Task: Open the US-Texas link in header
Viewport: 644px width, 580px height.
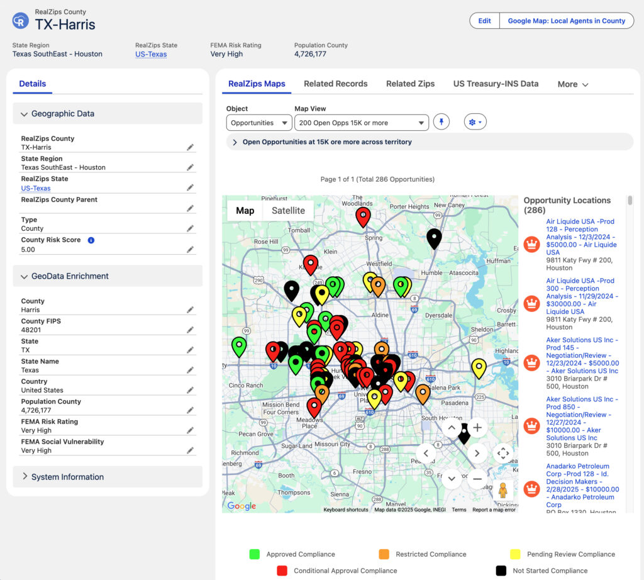Action: click(151, 54)
